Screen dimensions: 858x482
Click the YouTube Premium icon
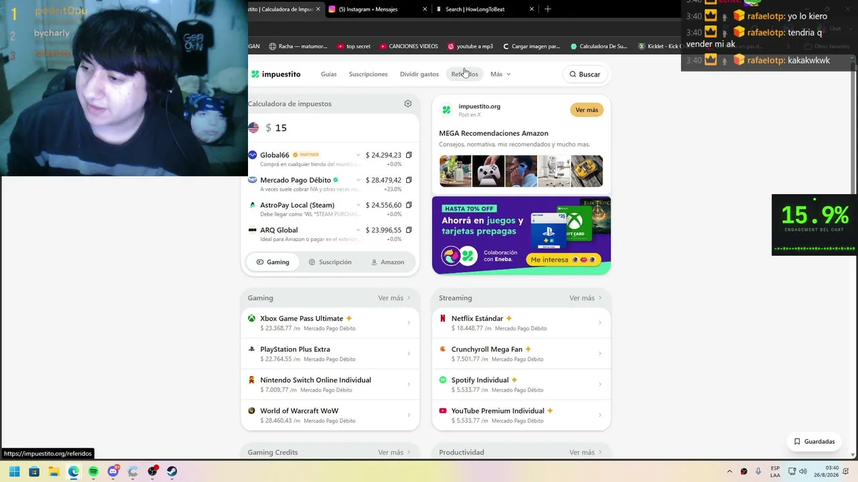click(x=442, y=411)
